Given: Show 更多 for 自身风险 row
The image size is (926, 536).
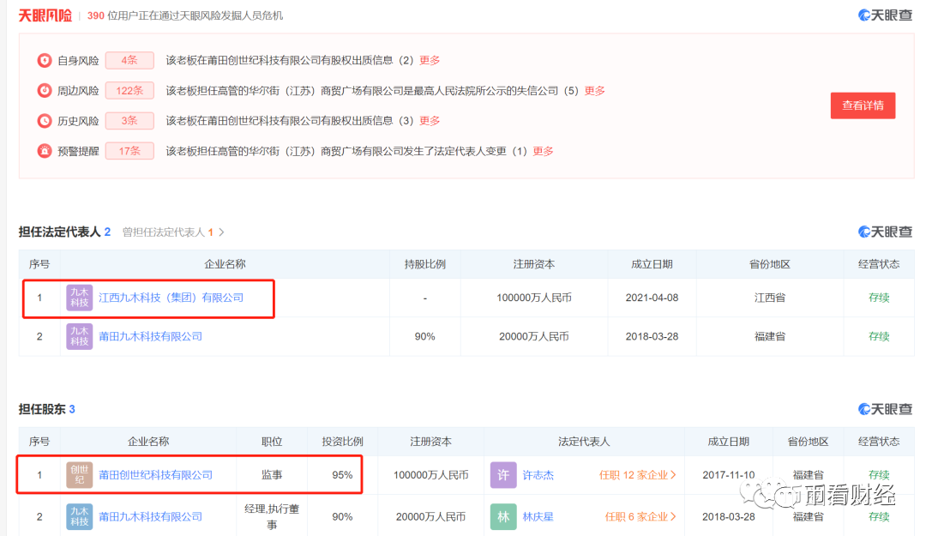Looking at the screenshot, I should tap(430, 60).
